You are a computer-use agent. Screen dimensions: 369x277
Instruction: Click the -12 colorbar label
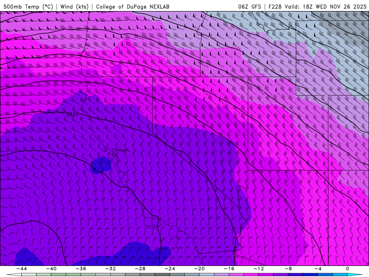click(x=259, y=269)
